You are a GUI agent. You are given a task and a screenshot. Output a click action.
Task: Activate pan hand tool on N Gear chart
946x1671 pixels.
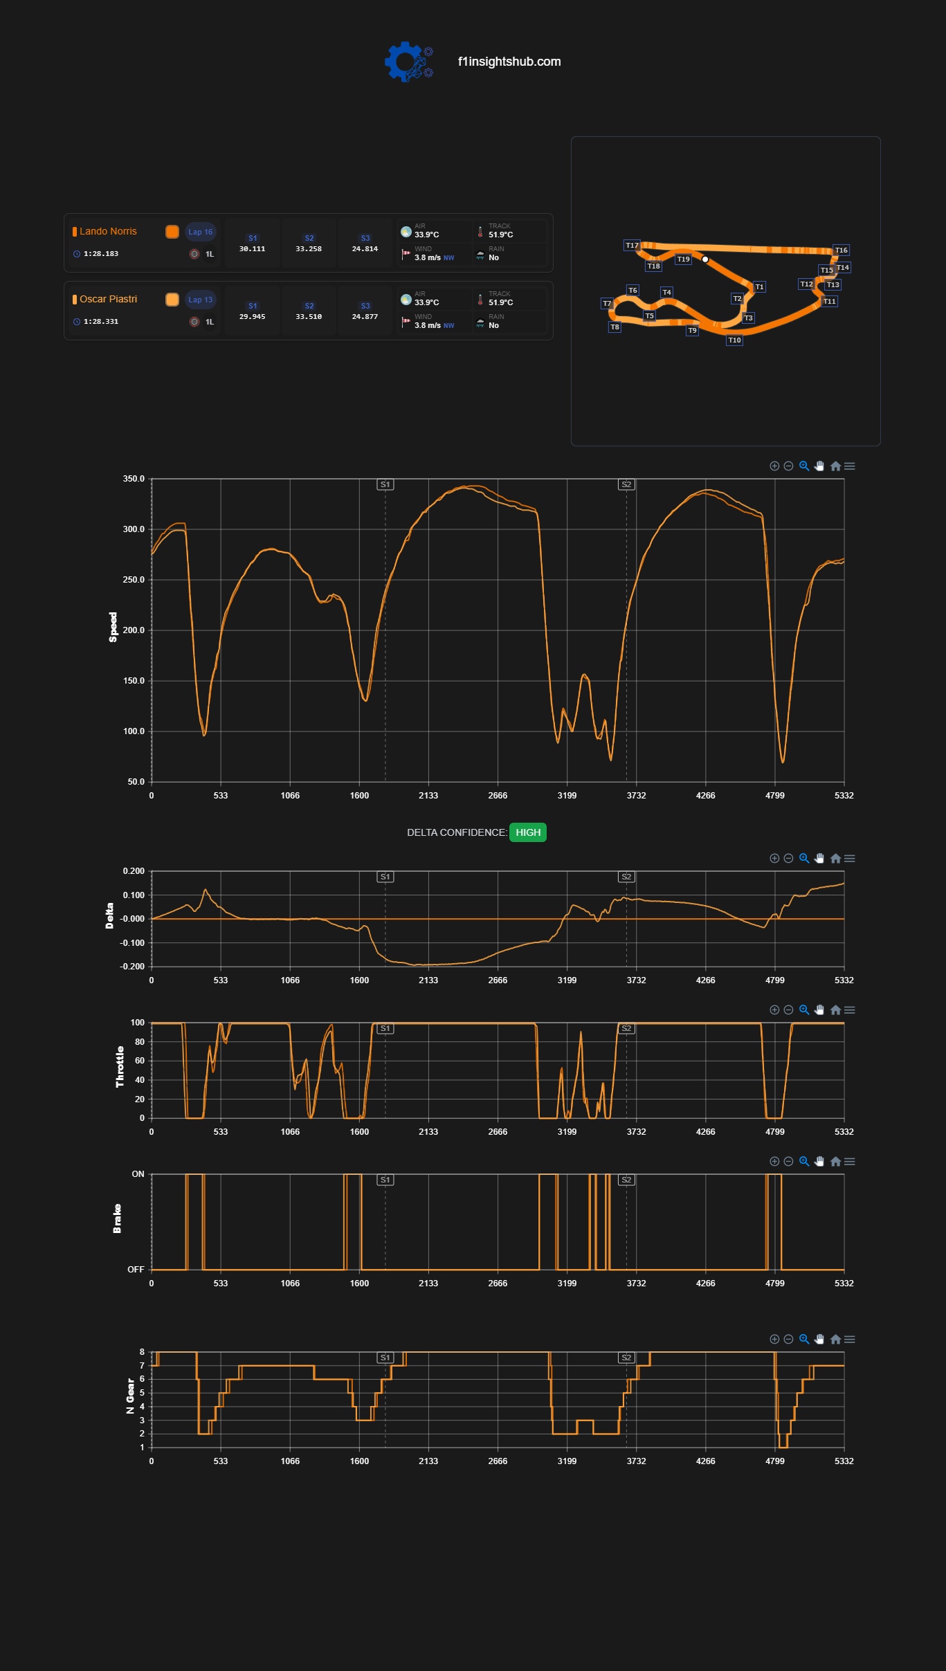(819, 1339)
